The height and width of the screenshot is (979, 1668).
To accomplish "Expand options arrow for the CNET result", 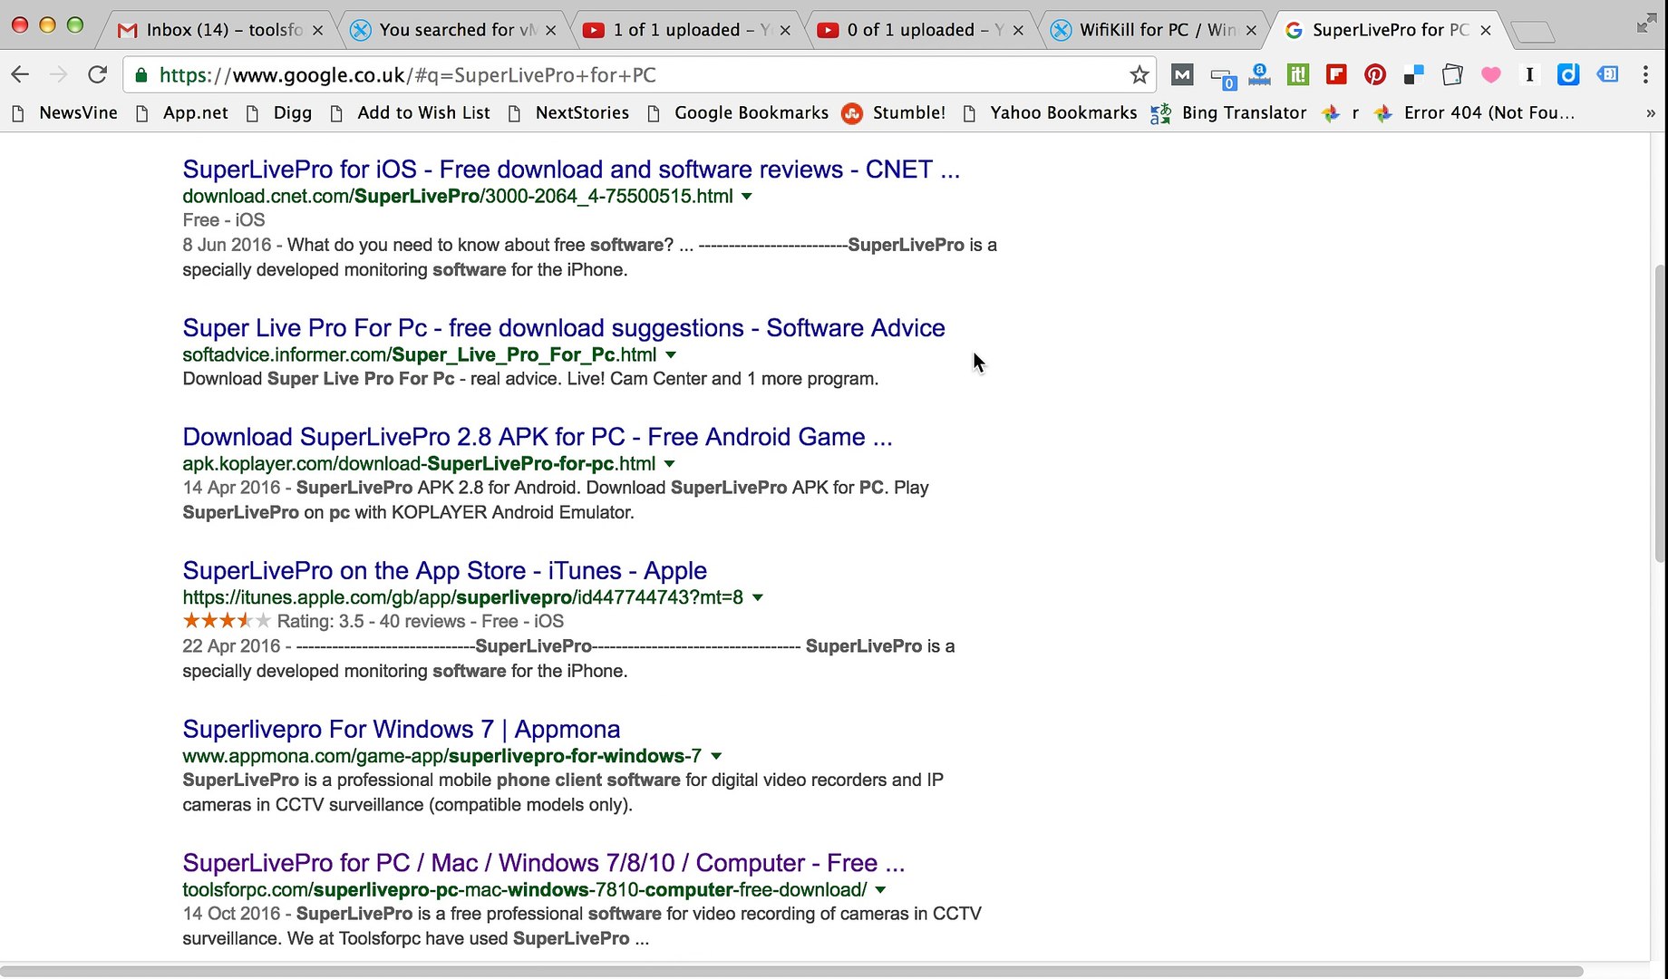I will pyautogui.click(x=747, y=197).
